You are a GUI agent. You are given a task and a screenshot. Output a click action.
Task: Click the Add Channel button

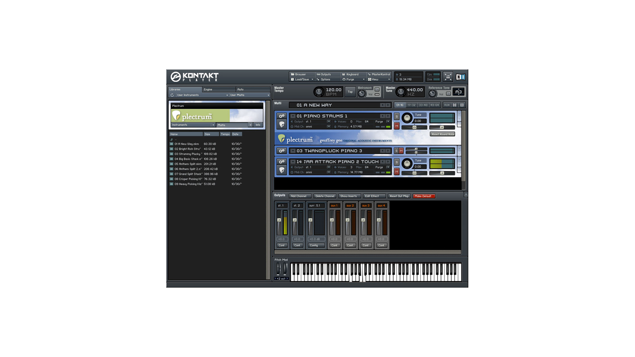pyautogui.click(x=300, y=196)
